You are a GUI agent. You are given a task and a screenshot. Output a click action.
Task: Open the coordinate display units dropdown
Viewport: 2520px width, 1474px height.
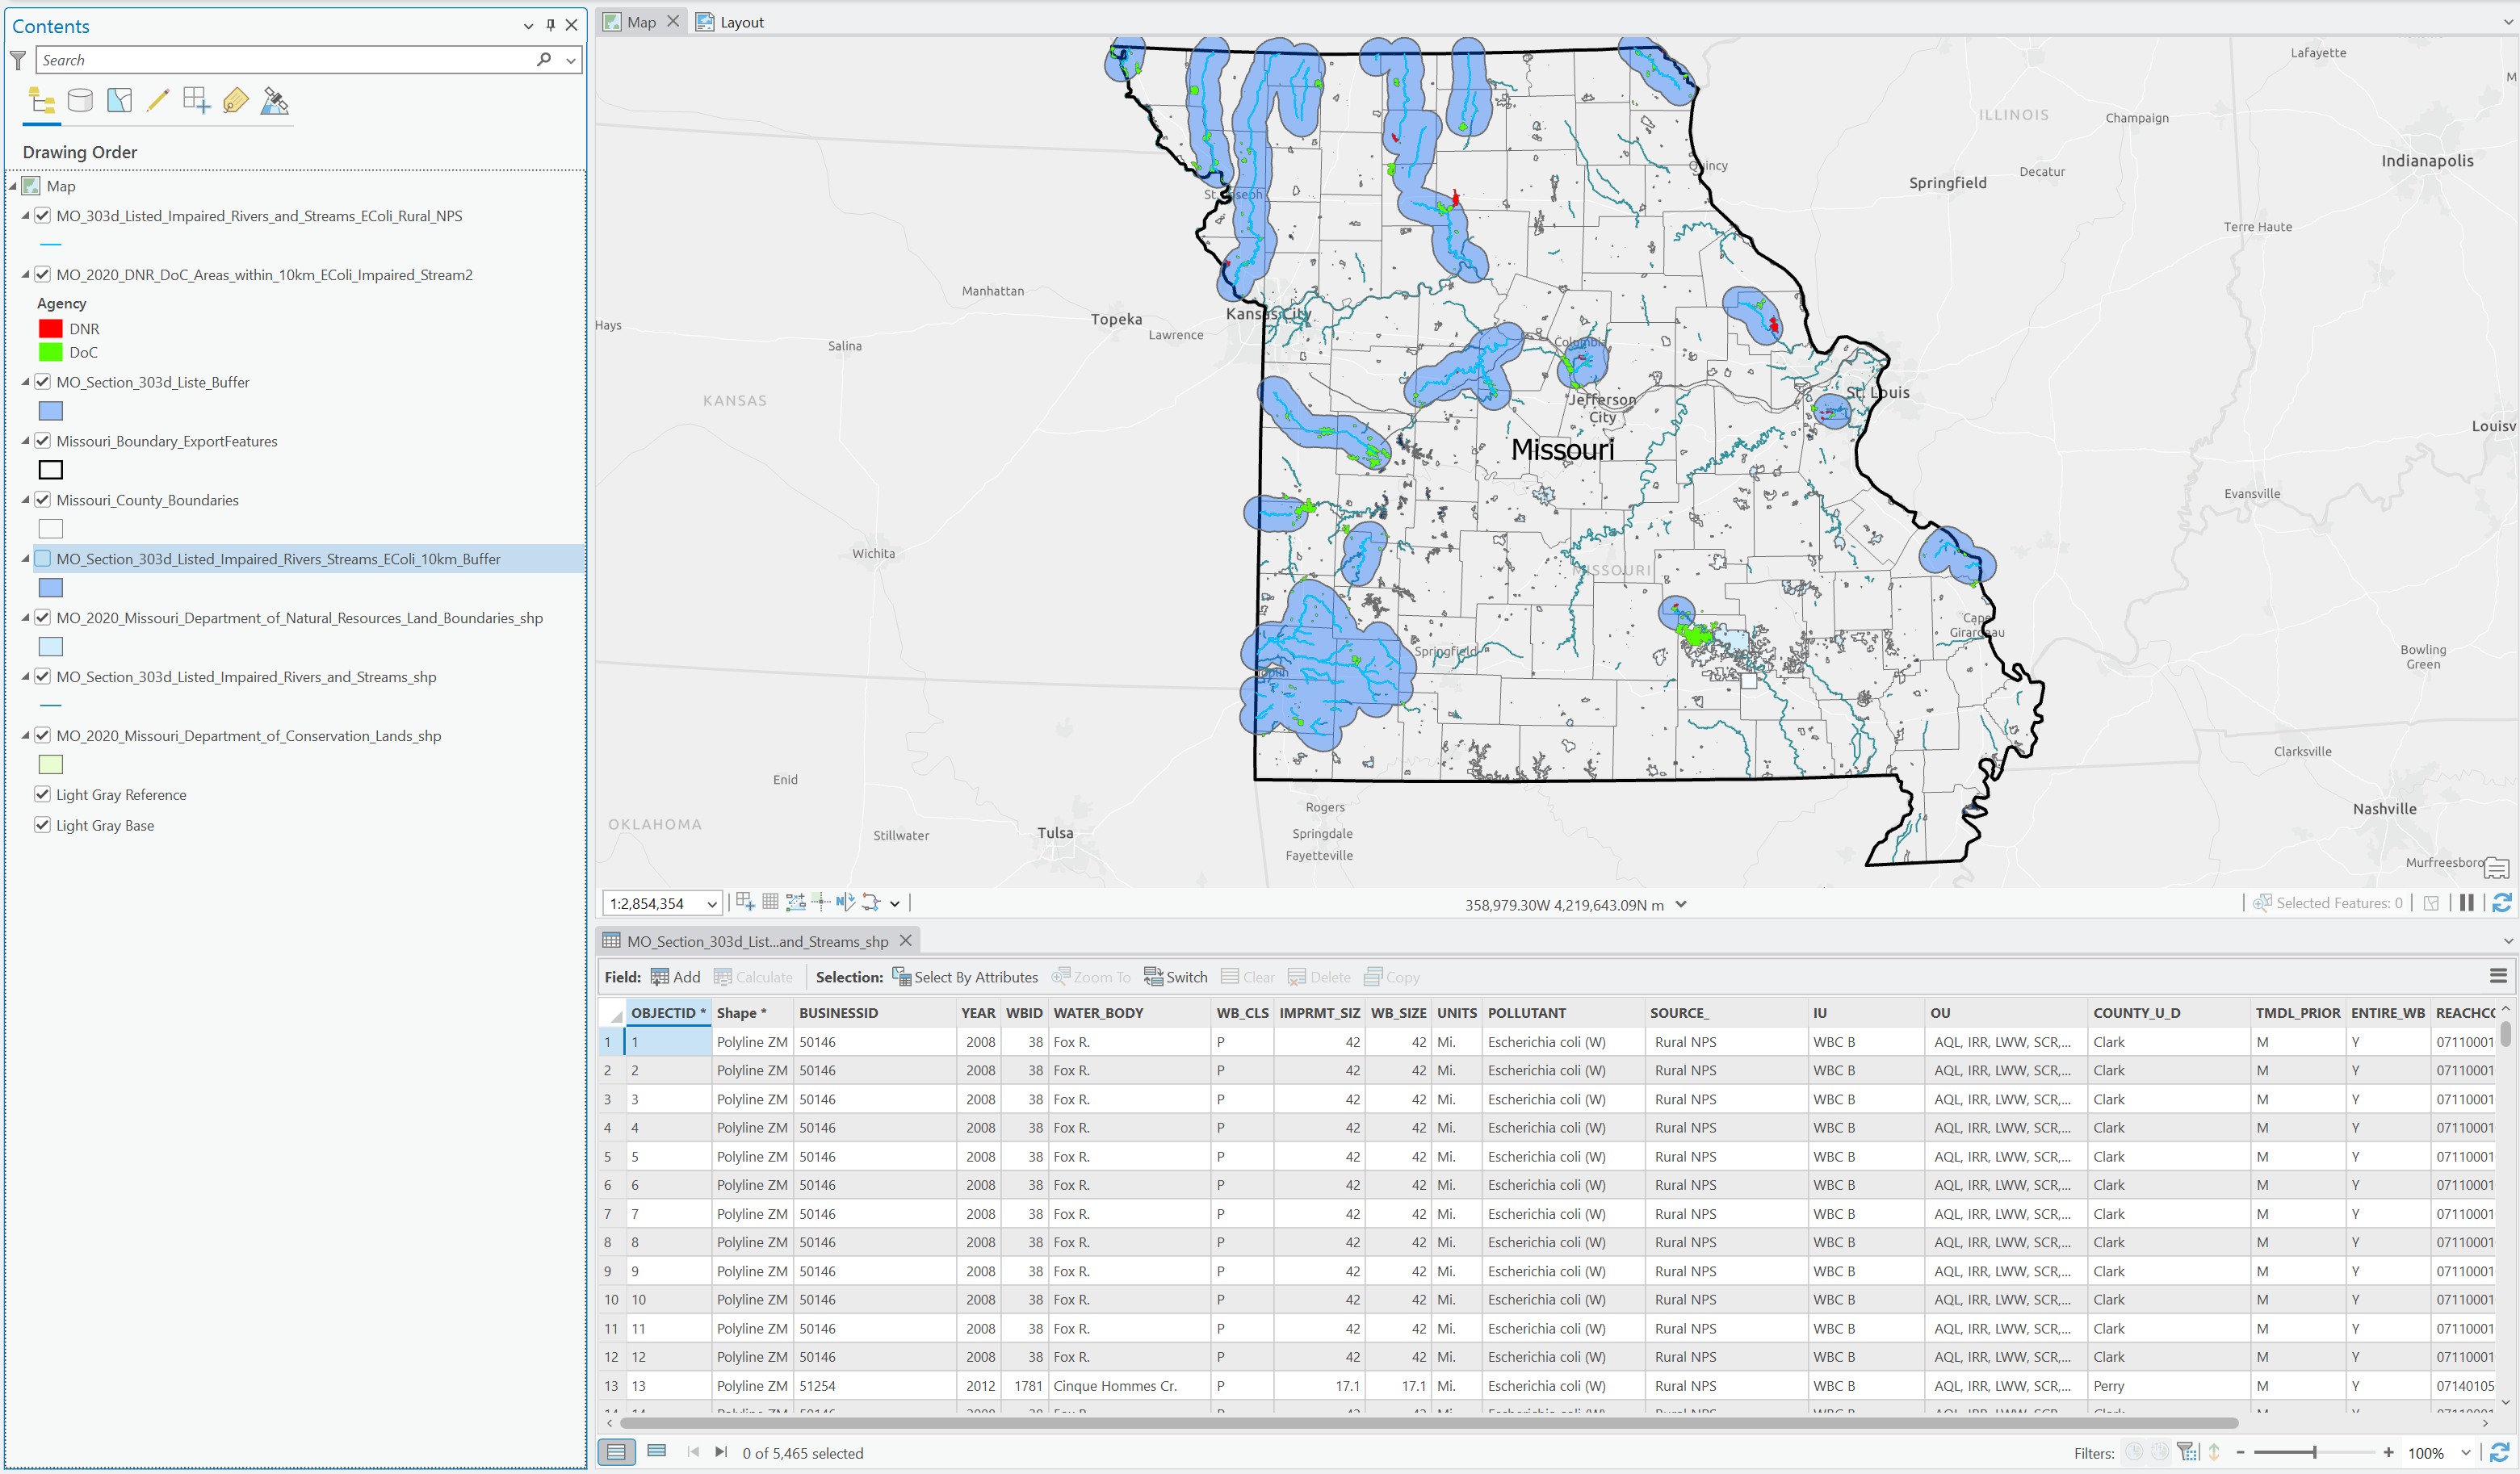pos(1682,904)
